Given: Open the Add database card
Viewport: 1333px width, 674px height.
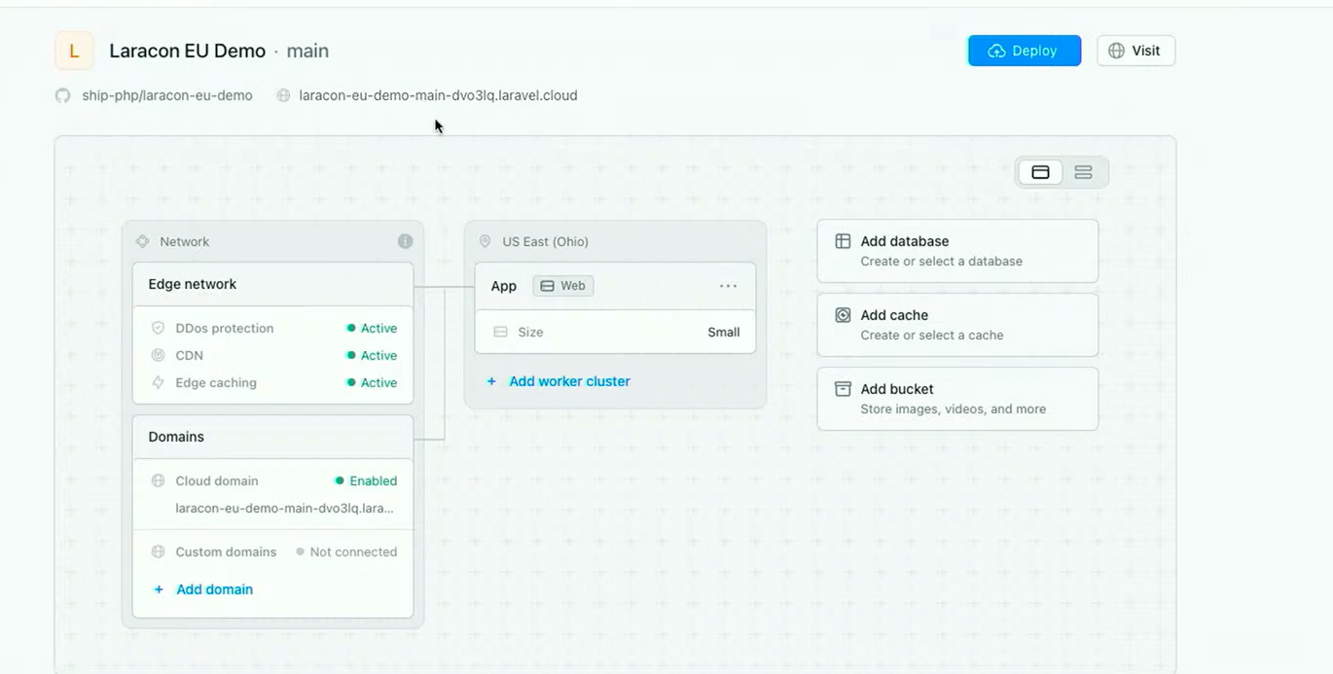Looking at the screenshot, I should pyautogui.click(x=957, y=251).
